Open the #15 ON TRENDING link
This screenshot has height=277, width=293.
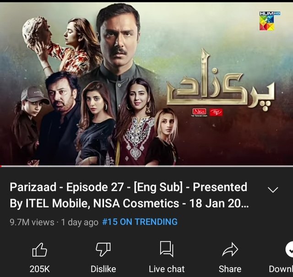[140, 222]
